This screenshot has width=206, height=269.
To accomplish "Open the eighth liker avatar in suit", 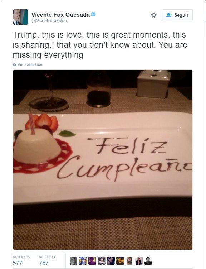I will (139, 261).
